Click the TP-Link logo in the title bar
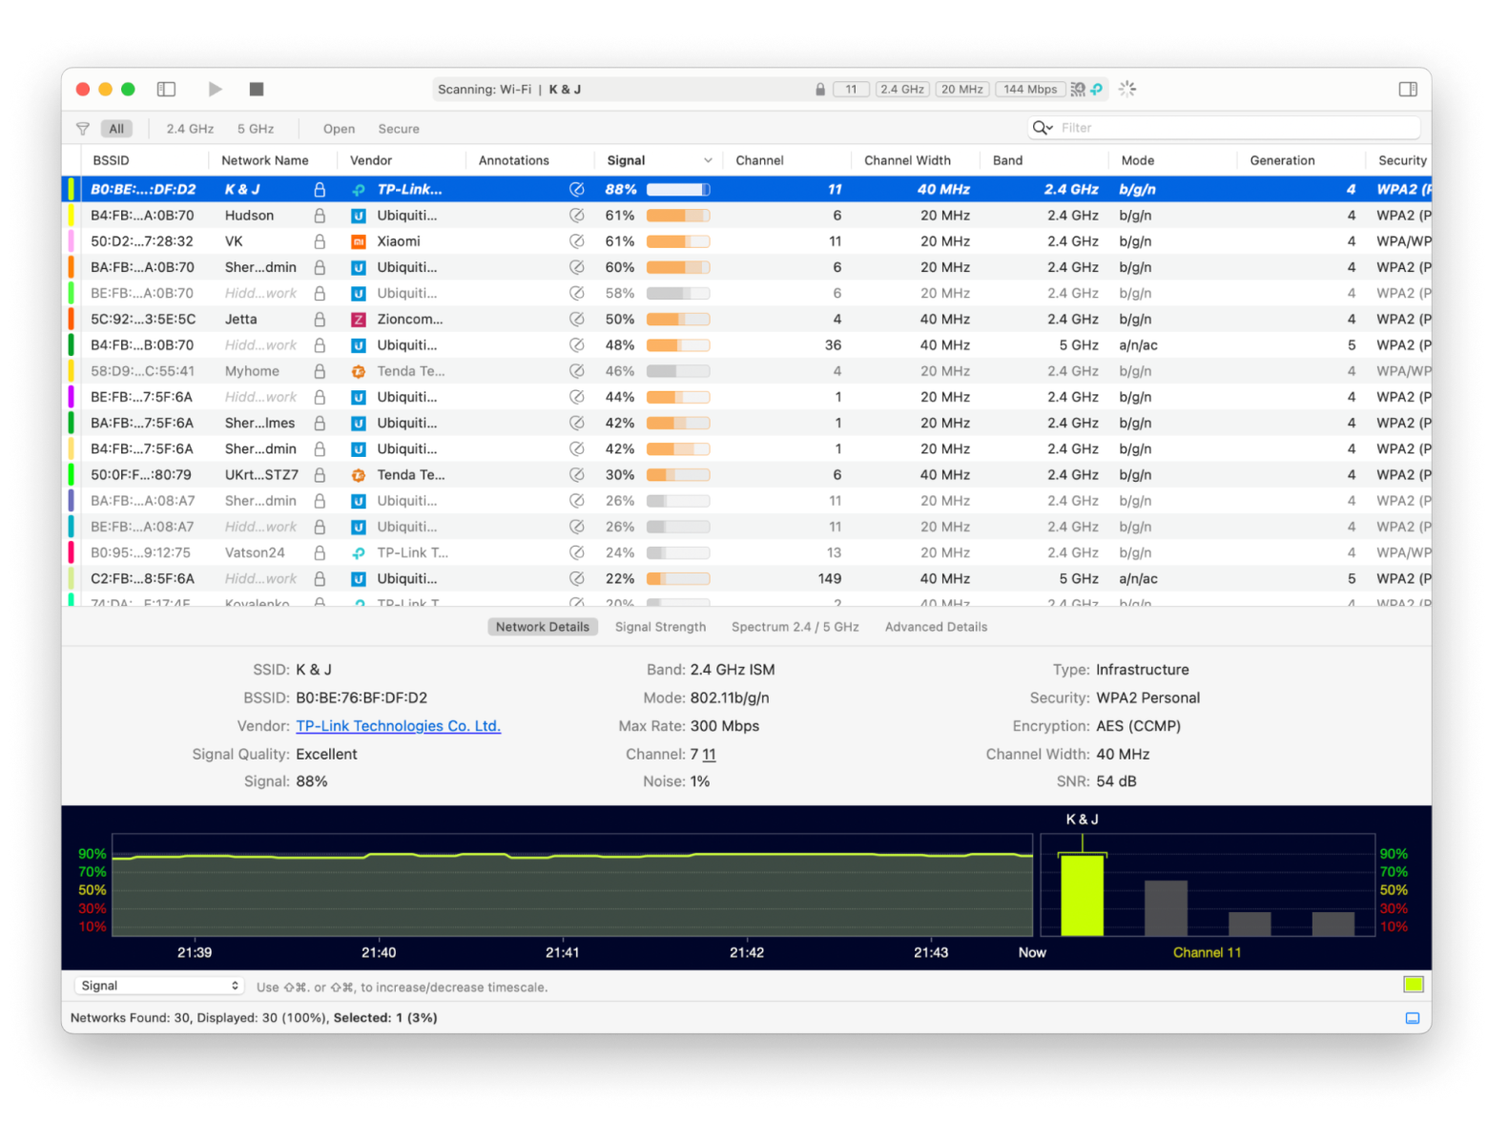Screen dimensions: 1488x1122 (x=1097, y=89)
